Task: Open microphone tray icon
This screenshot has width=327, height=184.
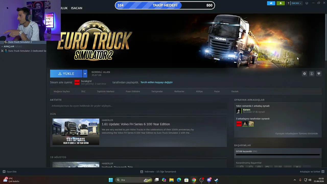Action: (x=300, y=180)
